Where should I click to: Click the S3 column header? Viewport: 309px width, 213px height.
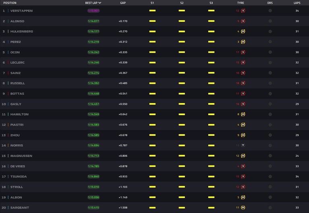tap(211, 3)
